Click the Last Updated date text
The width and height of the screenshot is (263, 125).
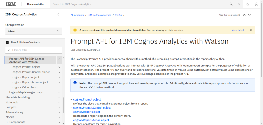pyautogui.click(x=85, y=50)
